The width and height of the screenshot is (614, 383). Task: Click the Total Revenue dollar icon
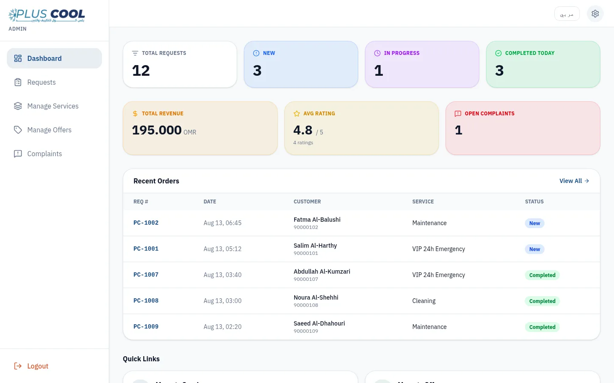tap(135, 114)
